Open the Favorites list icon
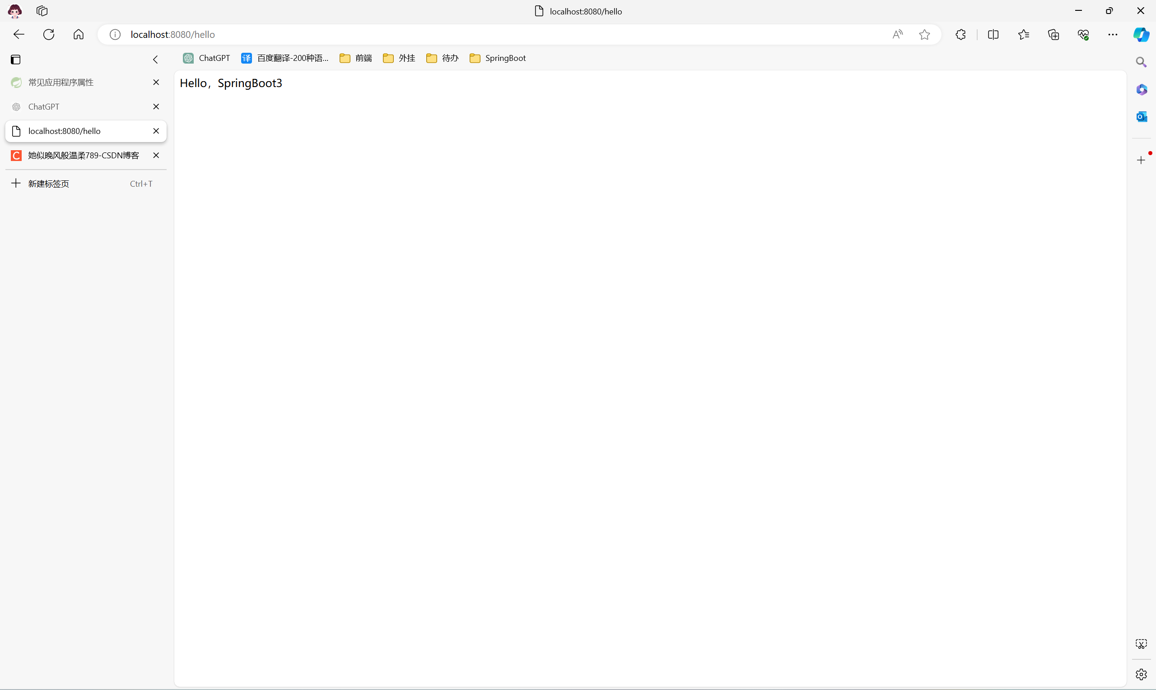1156x690 pixels. (x=1023, y=34)
